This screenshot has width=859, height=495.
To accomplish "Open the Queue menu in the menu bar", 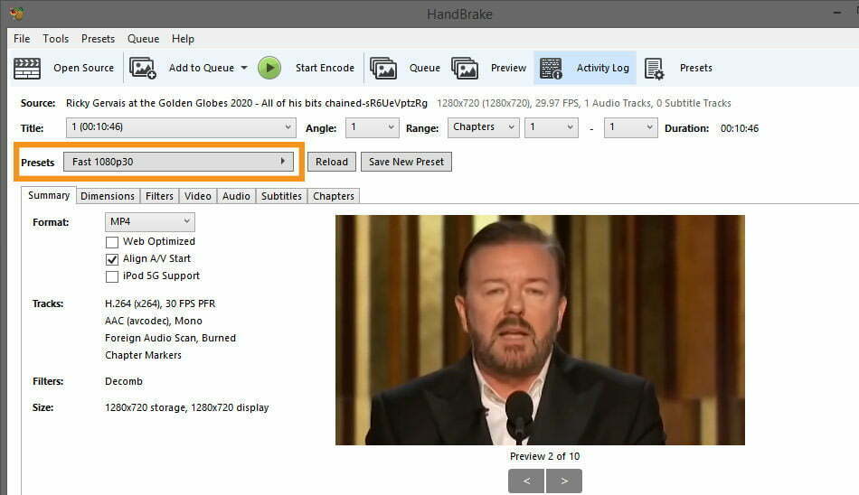I will [x=144, y=39].
